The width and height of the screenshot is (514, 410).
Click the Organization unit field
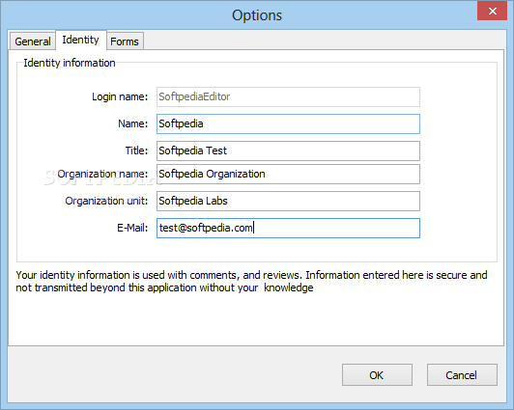tap(288, 201)
